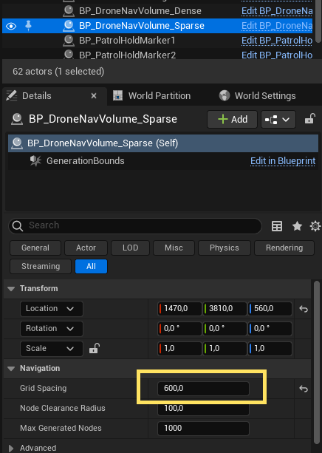
Task: Close the Details tab
Action: [x=94, y=96]
